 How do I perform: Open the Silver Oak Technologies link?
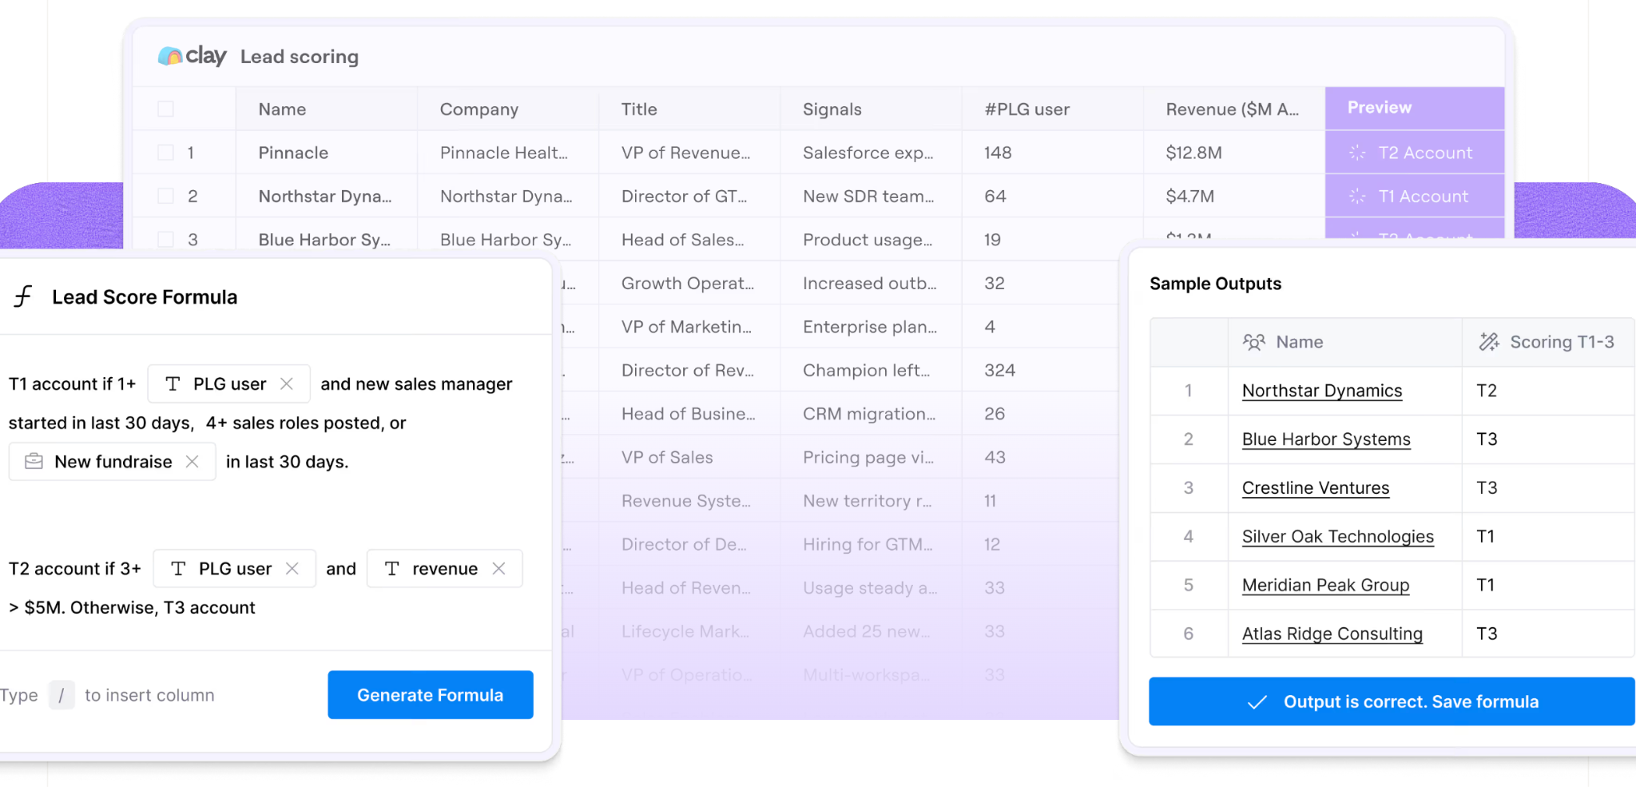coord(1338,537)
